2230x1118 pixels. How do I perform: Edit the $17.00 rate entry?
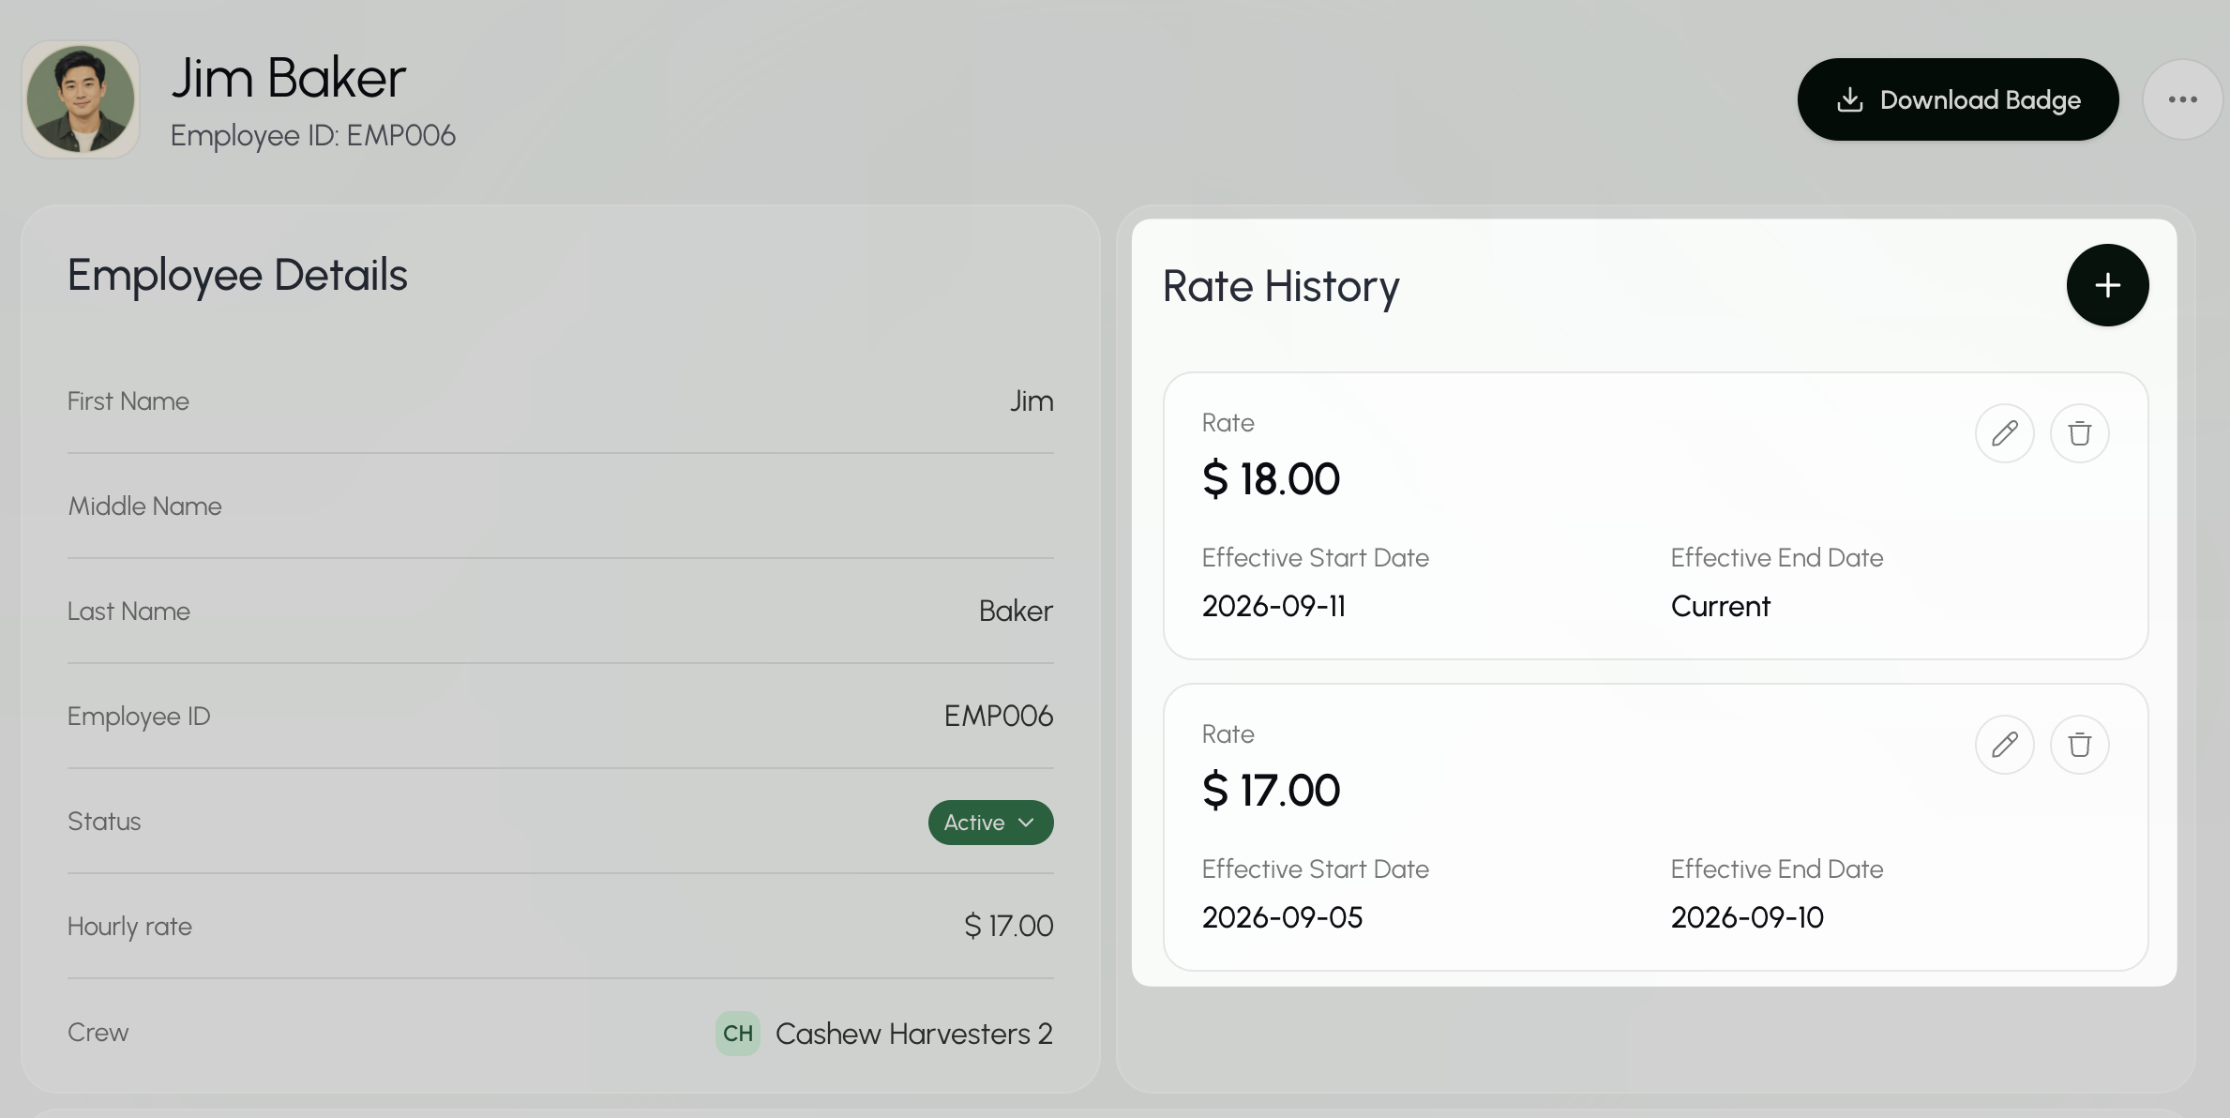coord(2004,745)
